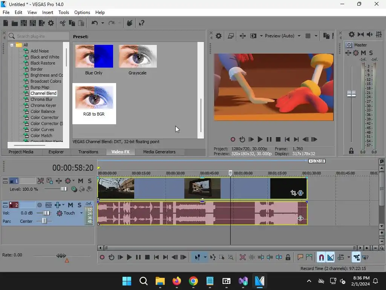Open Project Properties gear in main toolbar

(x=51, y=23)
